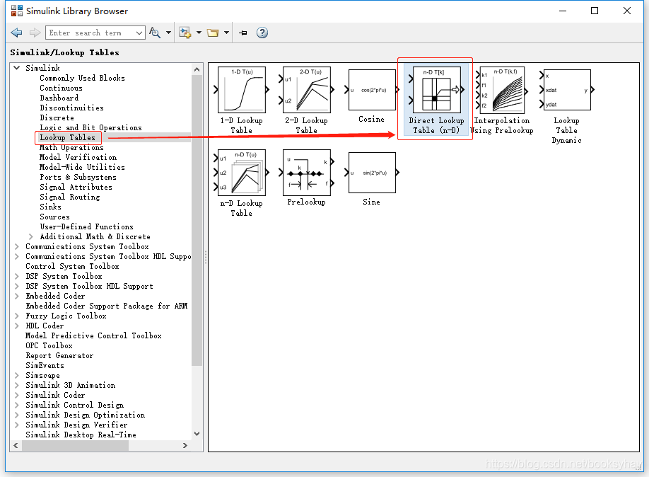Select Logic and Bit Operations library

click(x=90, y=127)
